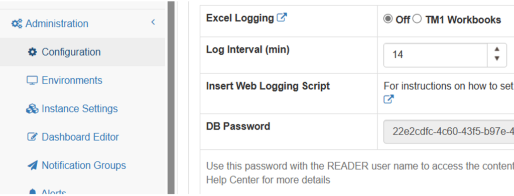Select the Off radio for Excel Logging
The width and height of the screenshot is (514, 196).
pyautogui.click(x=388, y=19)
